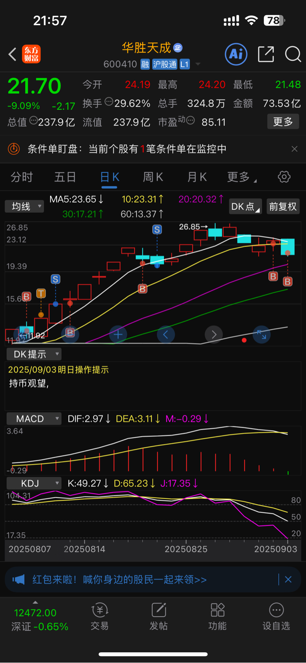Viewport: 306px width, 663px height.
Task: Tap the current price 21.70
Action: pyautogui.click(x=34, y=86)
